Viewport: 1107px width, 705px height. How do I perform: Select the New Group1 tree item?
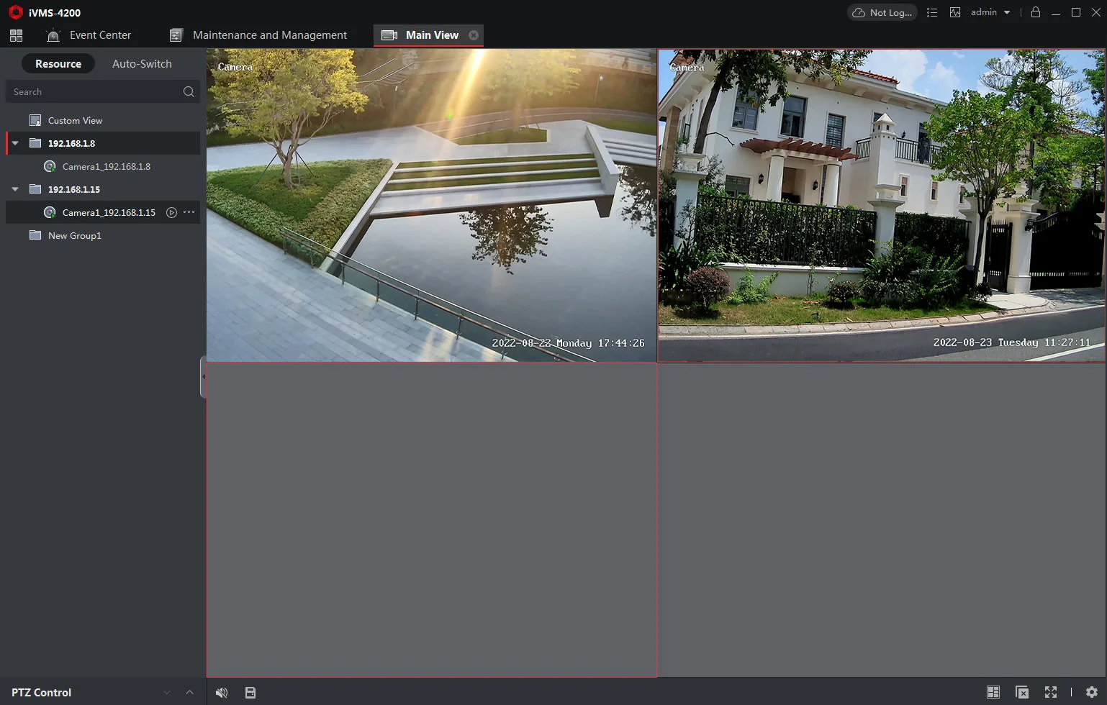point(73,235)
